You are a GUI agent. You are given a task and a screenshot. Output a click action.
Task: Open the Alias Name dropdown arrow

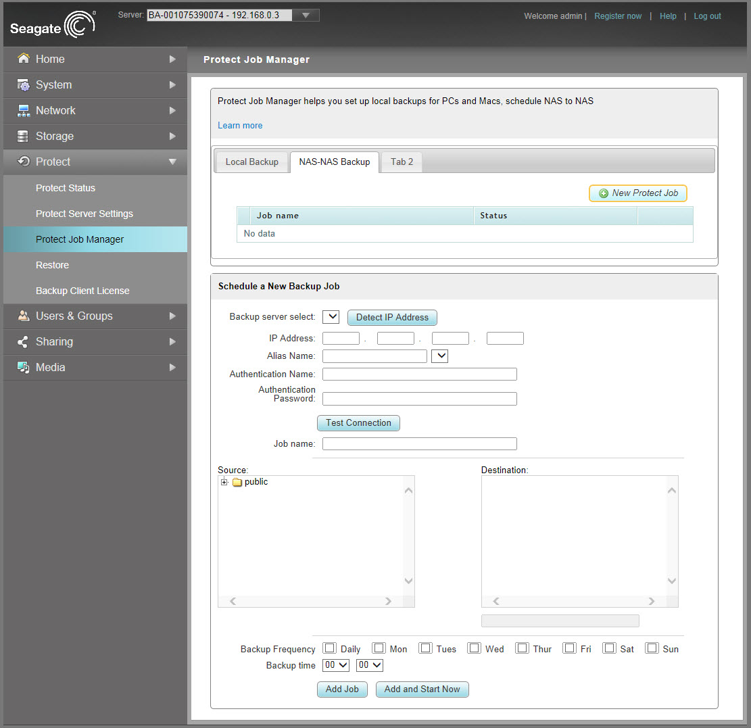(x=439, y=356)
